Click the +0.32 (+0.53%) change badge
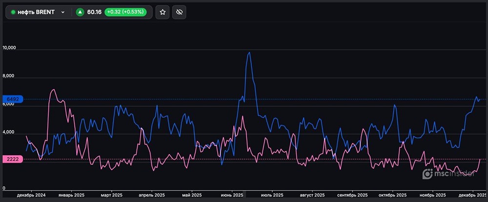The image size is (488, 202). tap(125, 12)
